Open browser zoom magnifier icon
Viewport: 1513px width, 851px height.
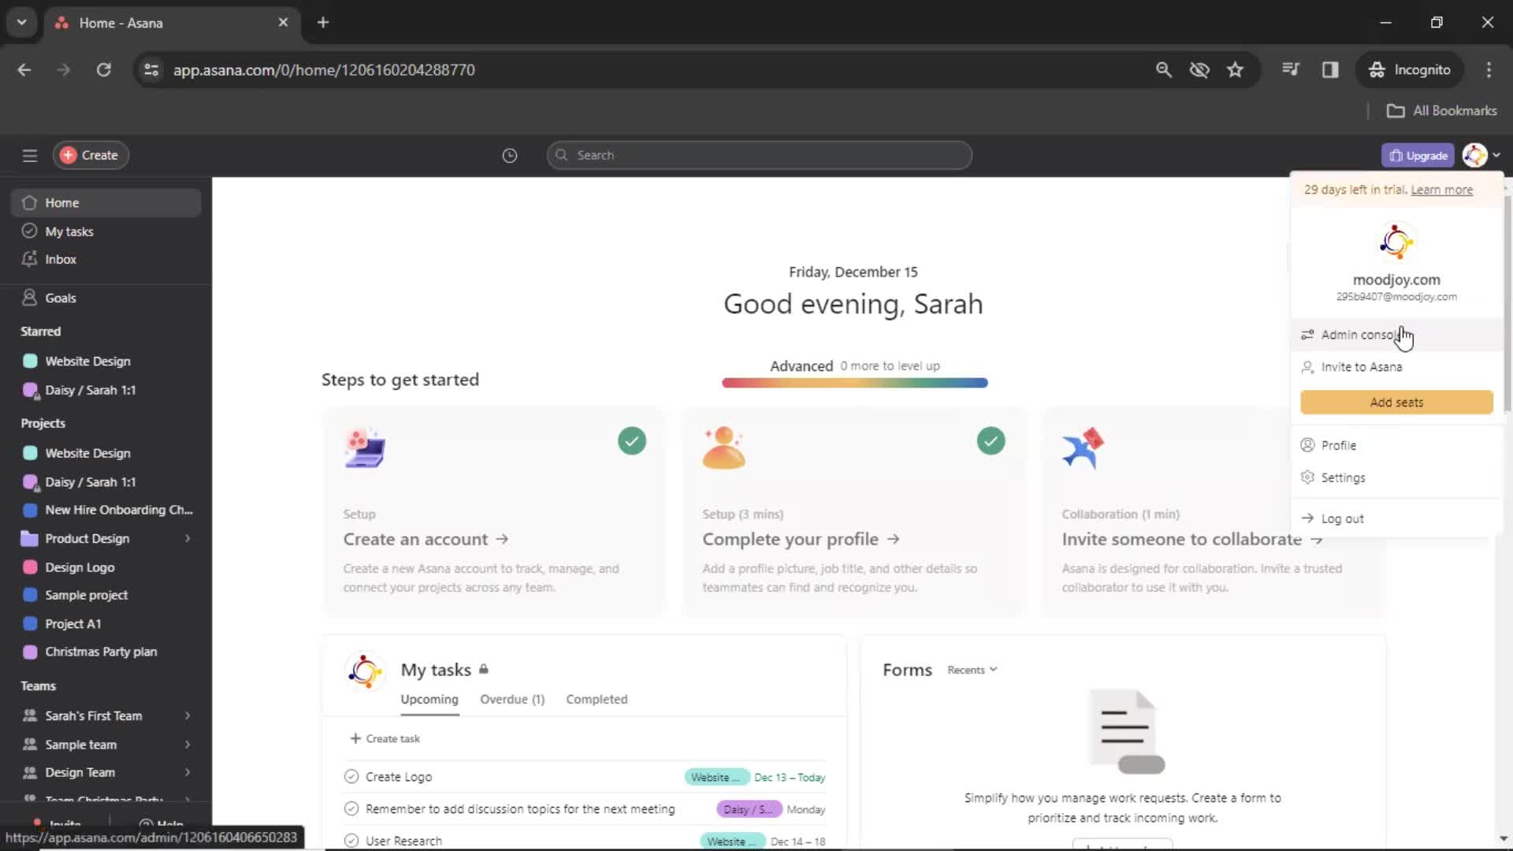coord(1164,69)
